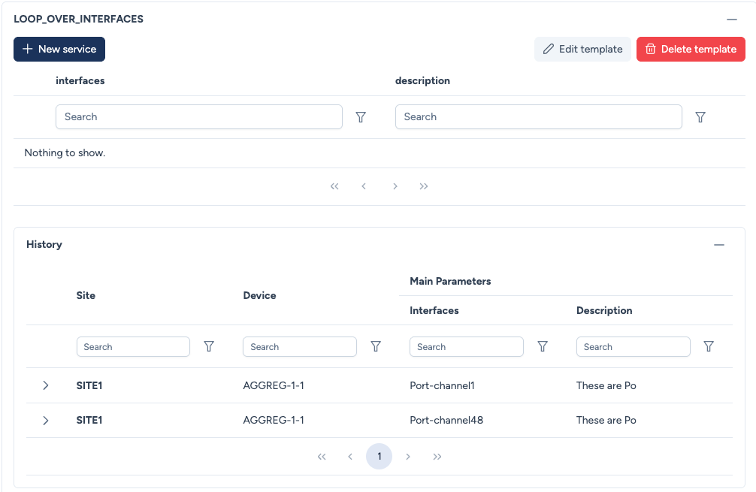Click Edit template button
Screen dimensions: 756x492
point(582,49)
